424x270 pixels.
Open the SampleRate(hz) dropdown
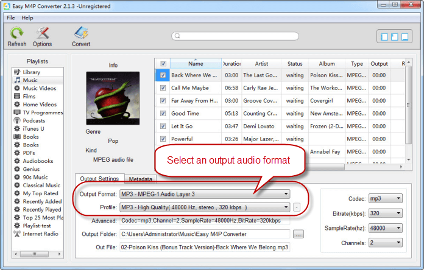(x=386, y=228)
